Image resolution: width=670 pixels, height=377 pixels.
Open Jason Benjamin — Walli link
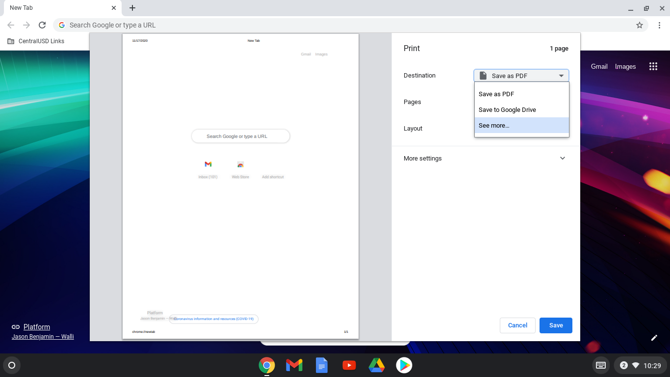point(43,337)
